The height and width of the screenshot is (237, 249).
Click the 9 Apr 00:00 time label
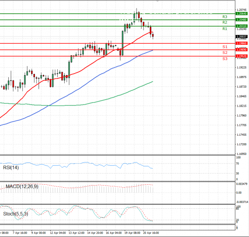point(39,233)
